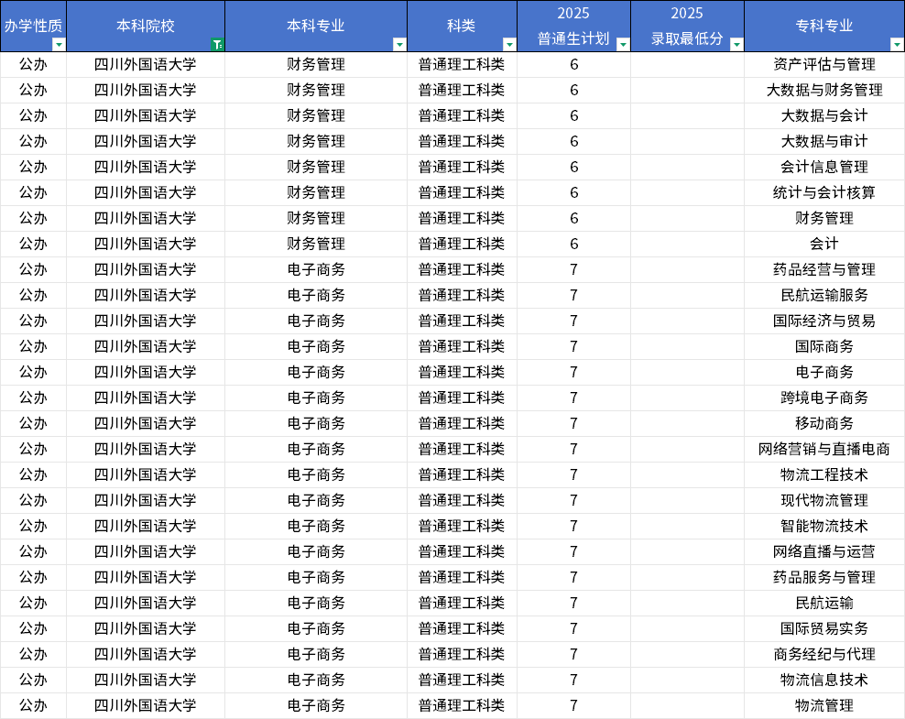
Task: Click the 物流工程技术 cell
Action: pos(824,475)
